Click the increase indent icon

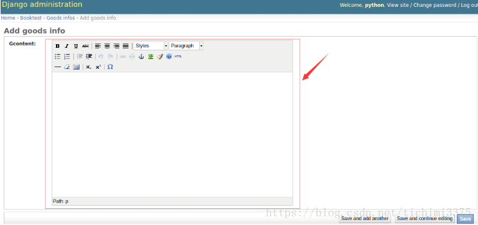coord(89,57)
